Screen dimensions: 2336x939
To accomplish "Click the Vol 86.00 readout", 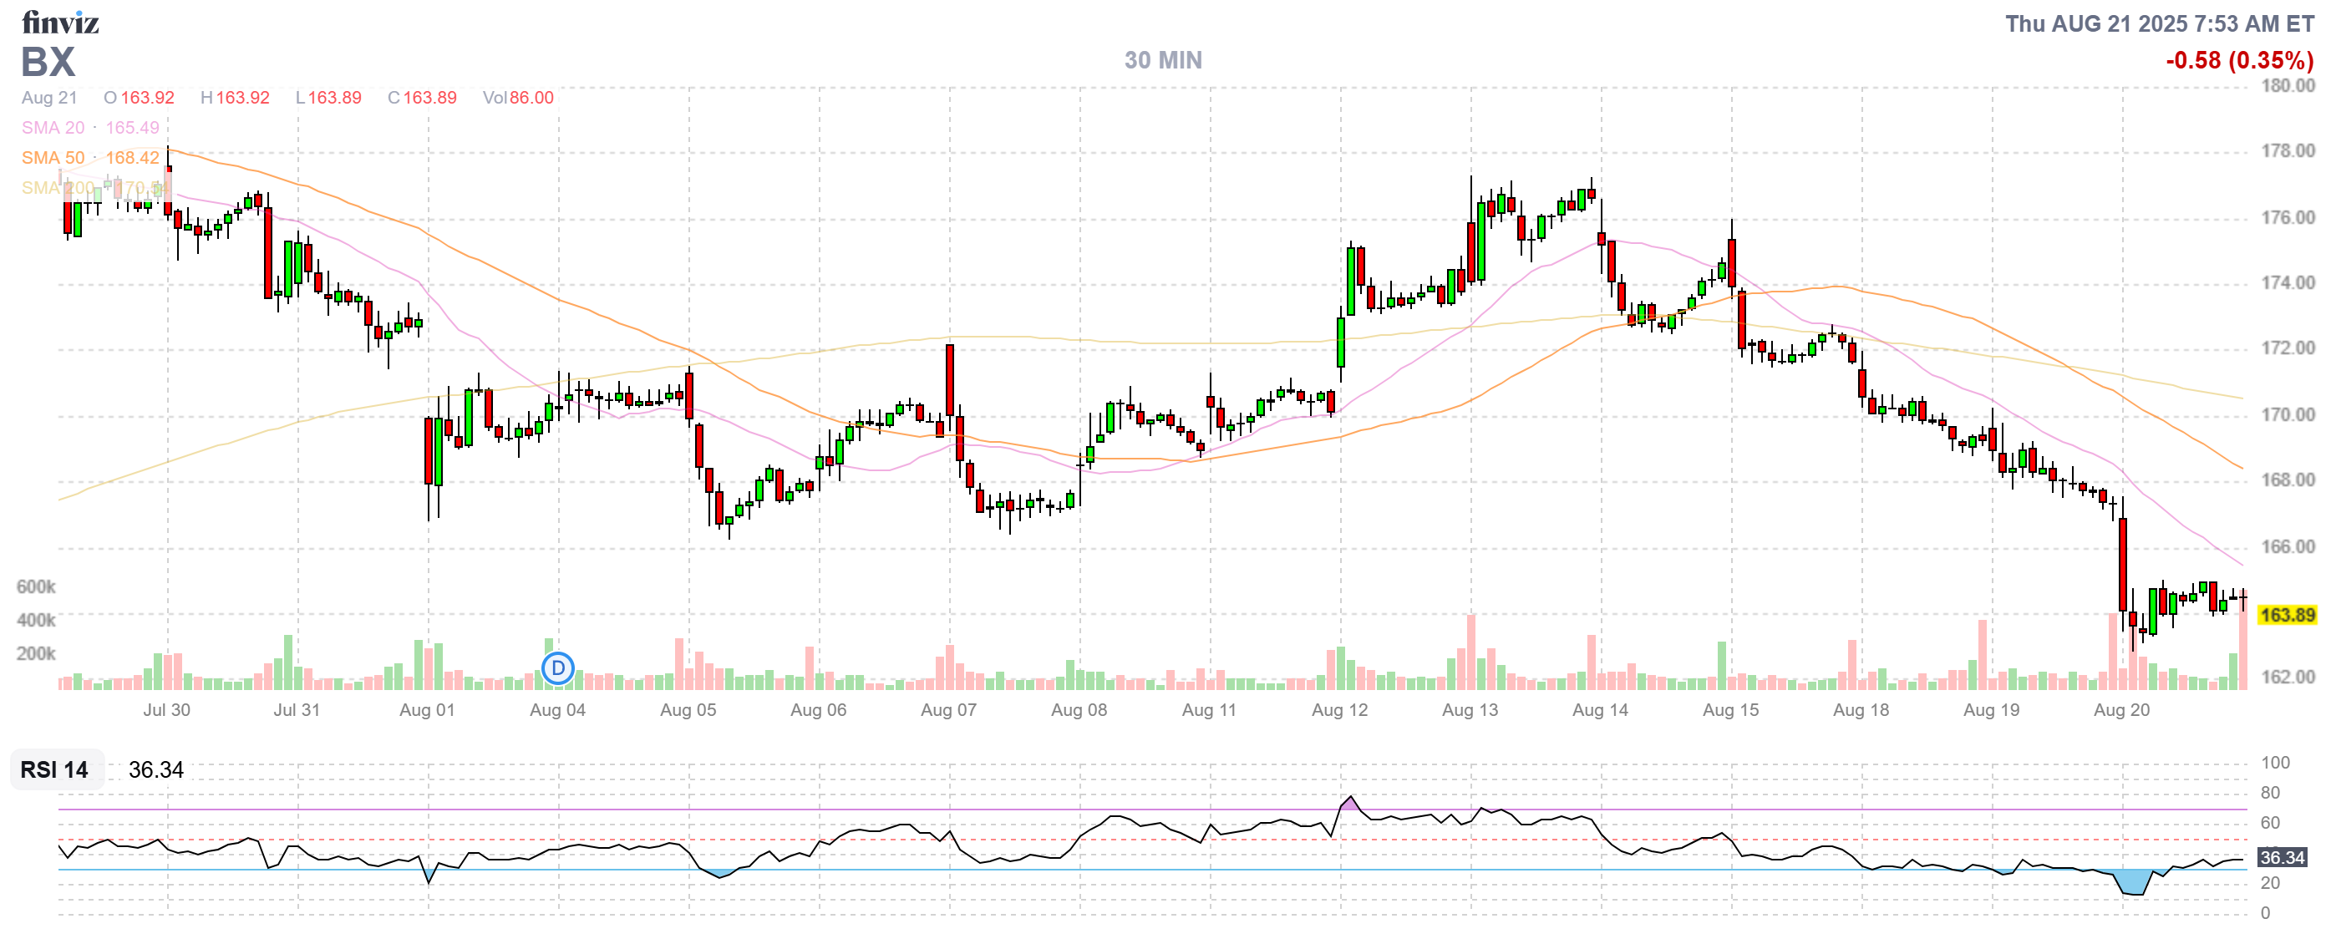I will click(x=518, y=98).
